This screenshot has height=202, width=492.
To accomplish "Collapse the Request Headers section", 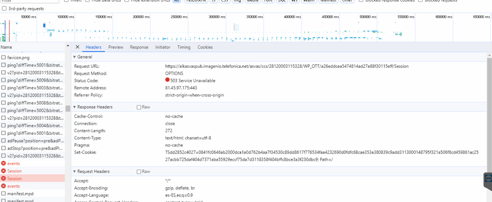I will [x=74, y=172].
